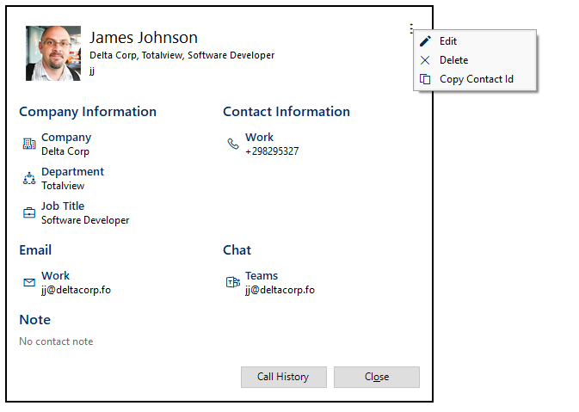The height and width of the screenshot is (412, 579).
Task: Click the Company building icon
Action: tap(29, 144)
